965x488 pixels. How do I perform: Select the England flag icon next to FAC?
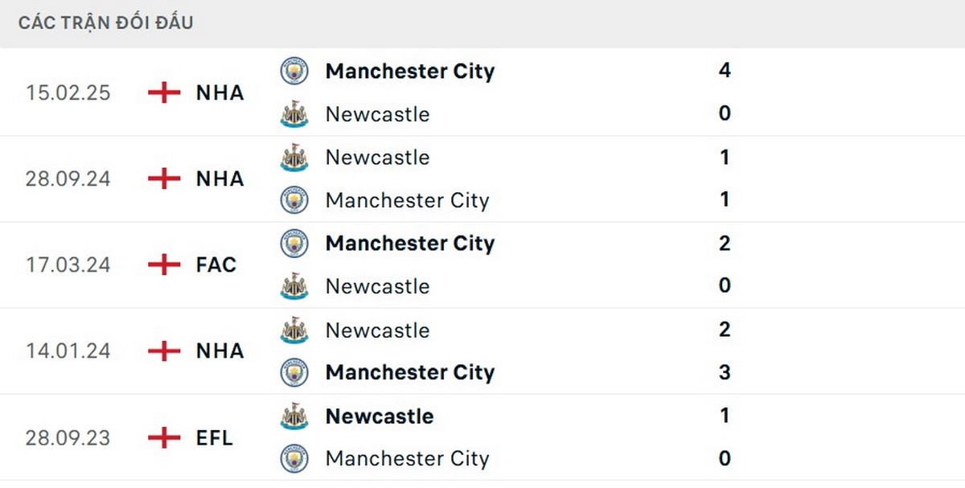163,265
